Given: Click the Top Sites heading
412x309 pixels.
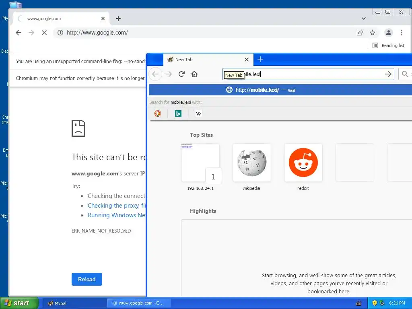Looking at the screenshot, I should 201,135.
